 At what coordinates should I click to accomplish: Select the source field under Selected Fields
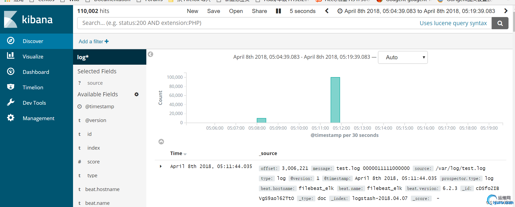(x=95, y=83)
